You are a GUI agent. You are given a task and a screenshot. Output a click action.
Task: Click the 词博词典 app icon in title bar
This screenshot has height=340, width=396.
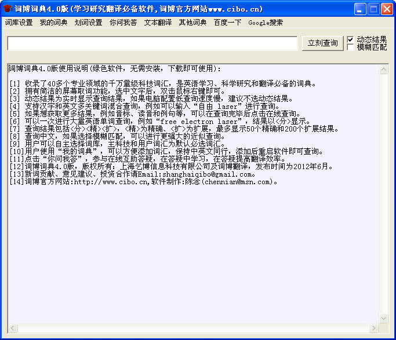(x=8, y=9)
